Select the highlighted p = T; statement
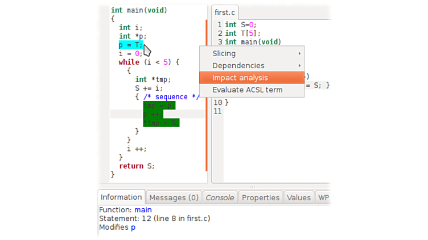The height and width of the screenshot is (240, 428). tap(131, 45)
